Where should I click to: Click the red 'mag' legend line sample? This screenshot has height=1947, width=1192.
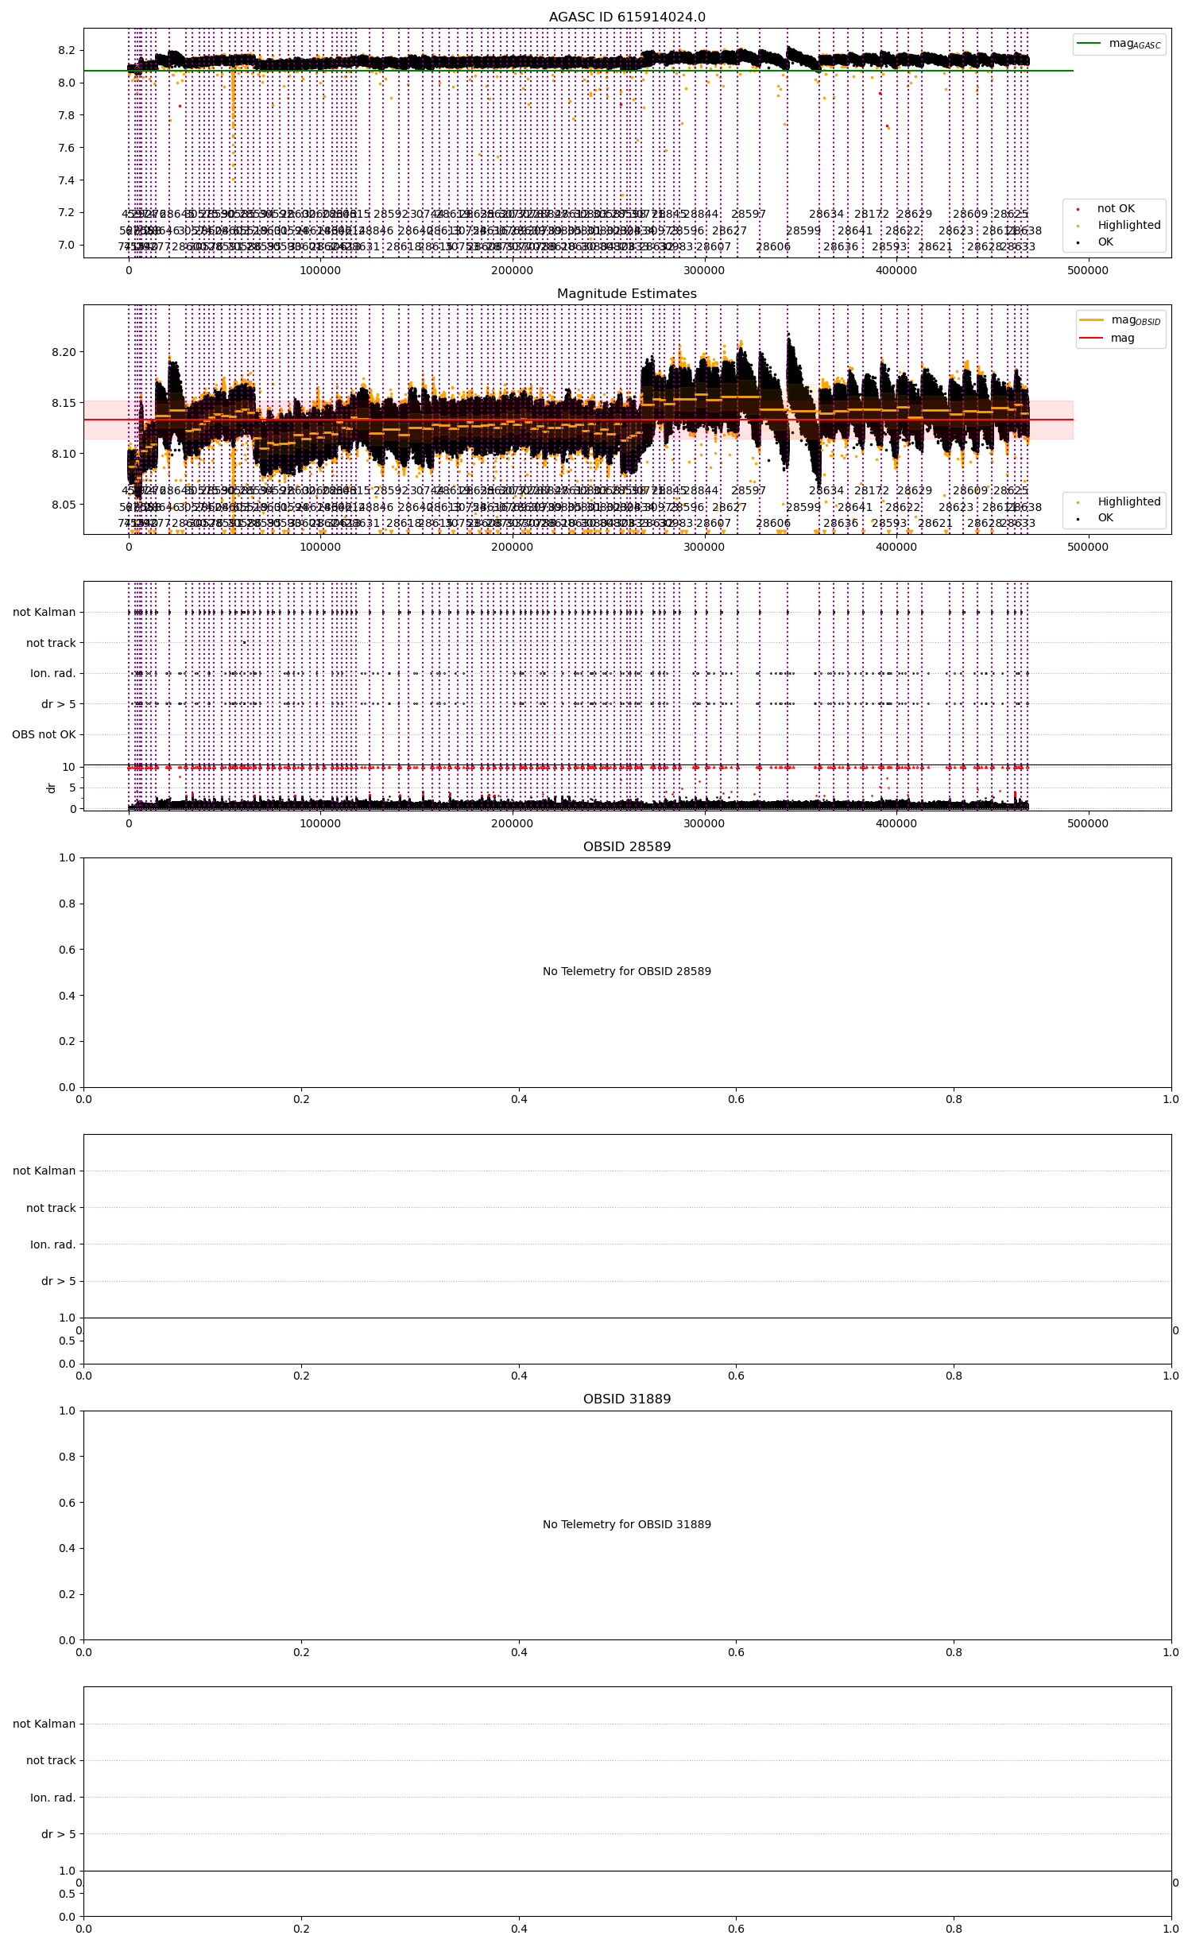(1091, 338)
